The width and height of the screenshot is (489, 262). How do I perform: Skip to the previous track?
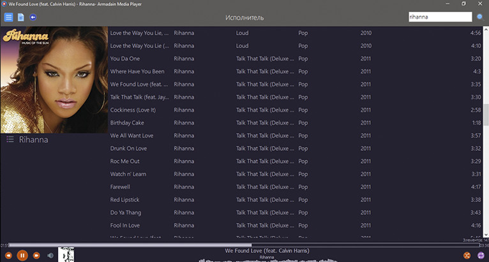click(8, 256)
